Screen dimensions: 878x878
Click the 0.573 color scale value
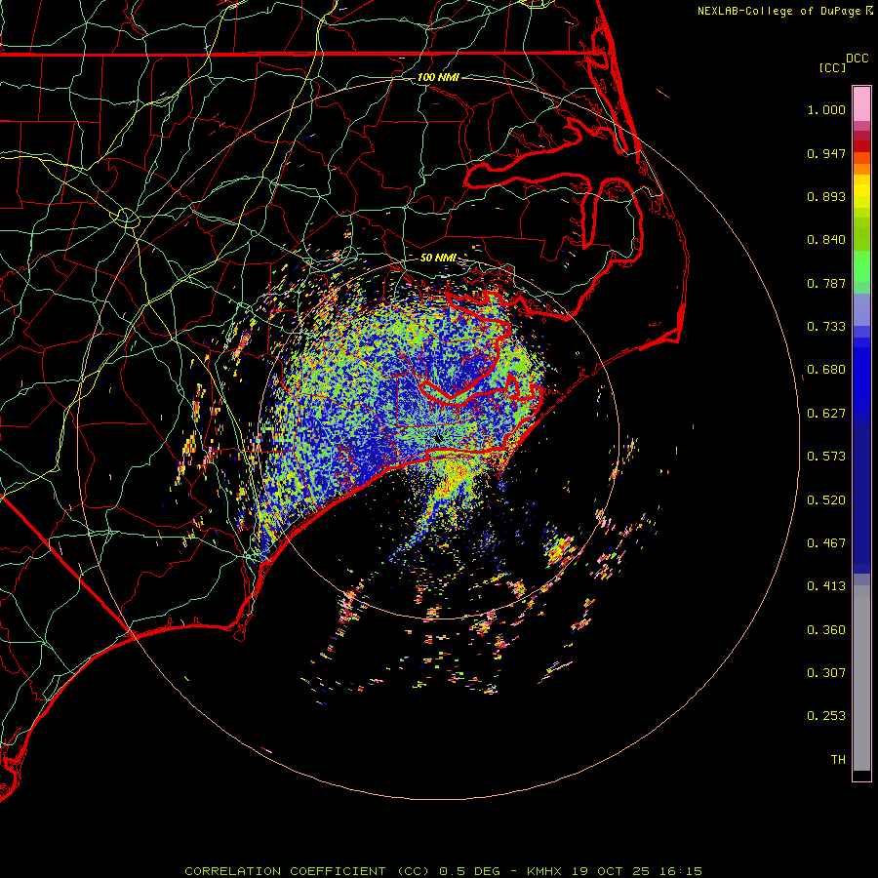(826, 457)
